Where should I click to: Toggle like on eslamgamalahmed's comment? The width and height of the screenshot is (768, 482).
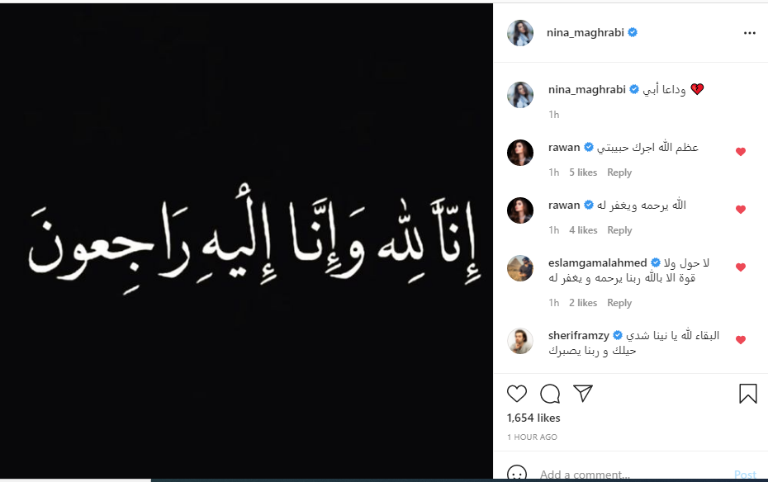tap(741, 267)
